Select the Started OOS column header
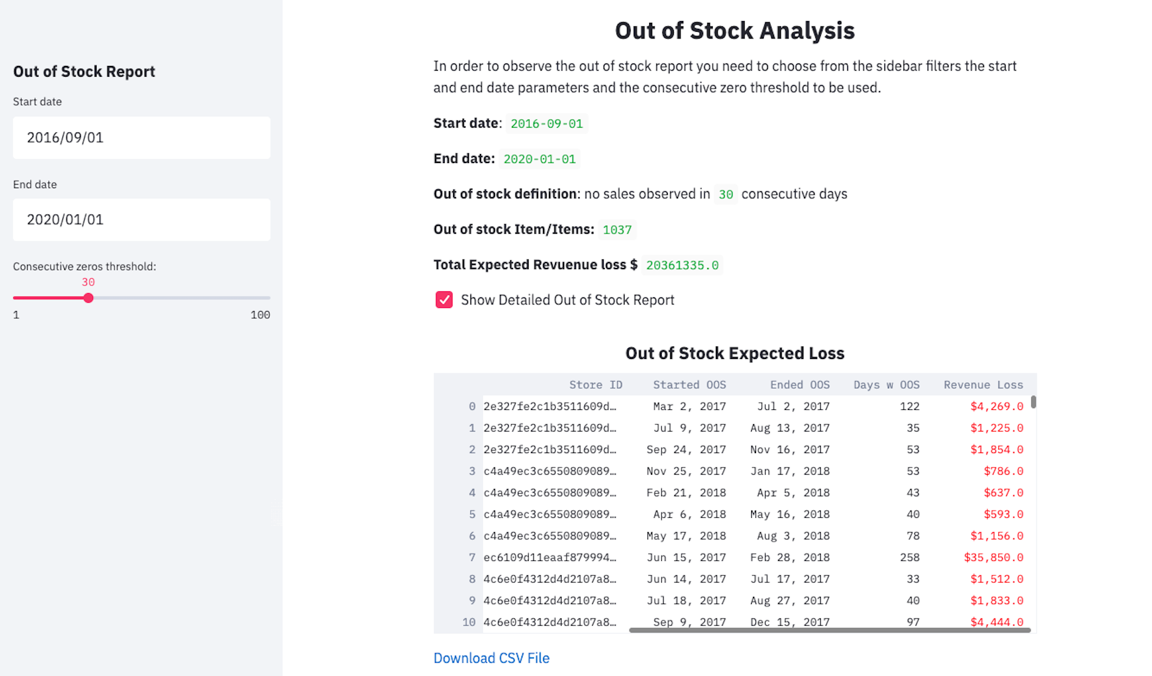1152x676 pixels. [x=689, y=384]
